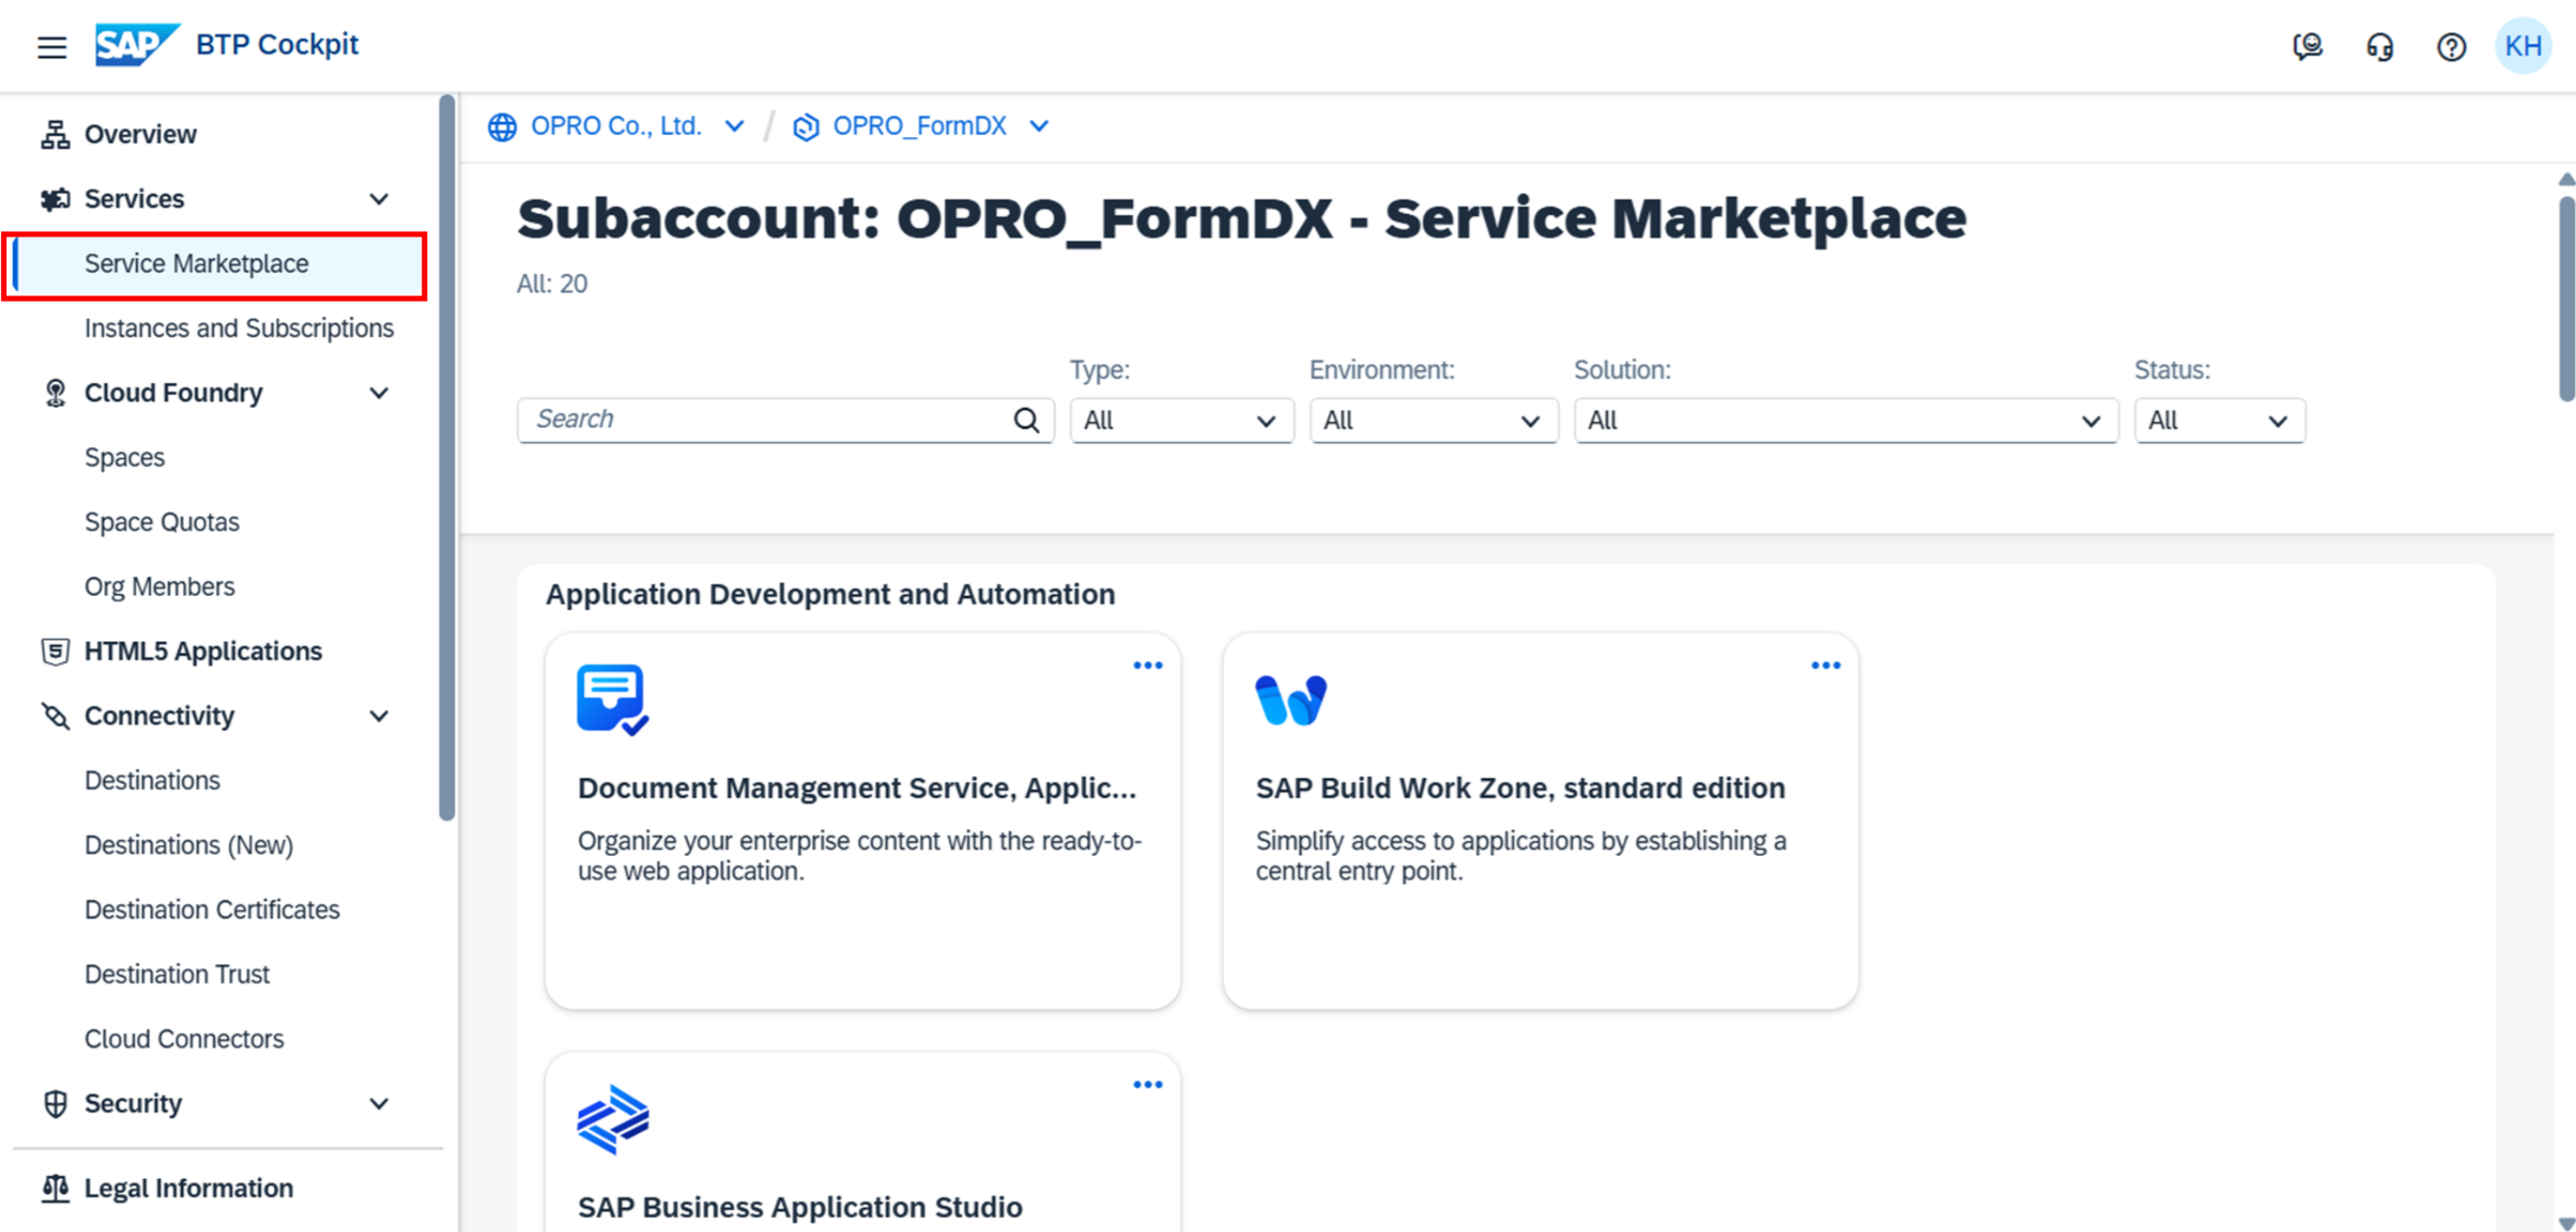The height and width of the screenshot is (1232, 2576).
Task: Open the KH user profile avatar
Action: tap(2523, 47)
